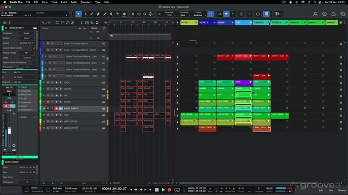Image resolution: width=348 pixels, height=195 pixels.
Task: Select the Eraser tool
Action: (98, 14)
